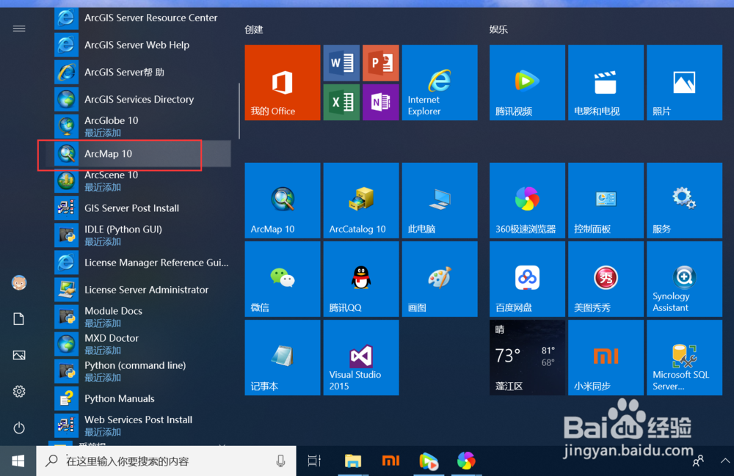Open the Microsoft SQL Server tile

[x=684, y=358]
